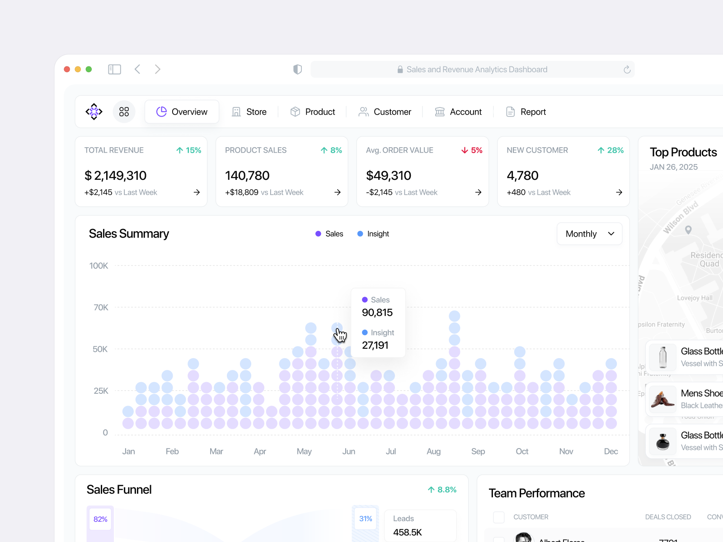This screenshot has width=723, height=542.
Task: Click the shield privacy icon in browser toolbar
Action: [297, 69]
